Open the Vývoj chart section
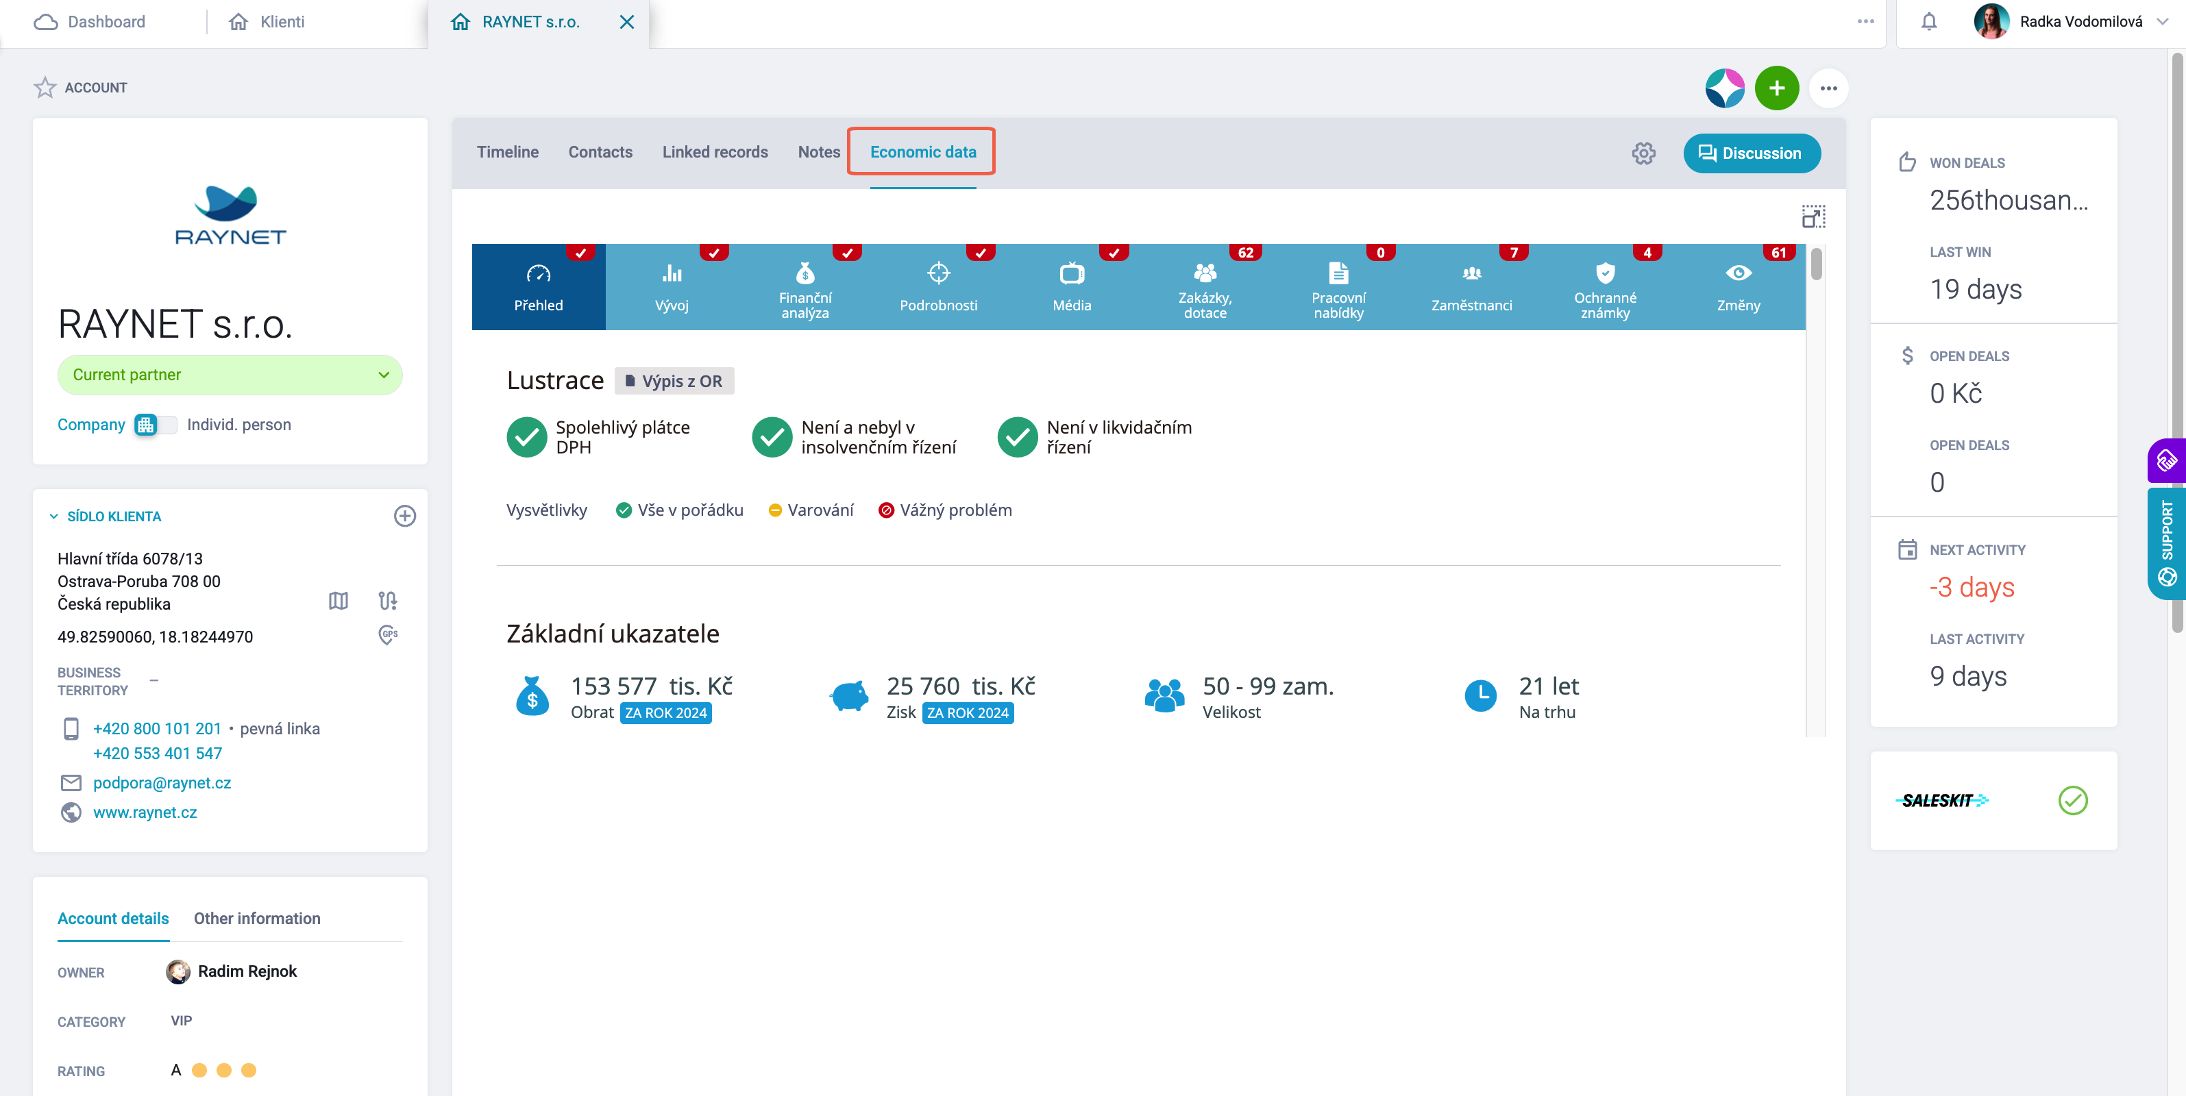The height and width of the screenshot is (1096, 2186). (x=672, y=287)
